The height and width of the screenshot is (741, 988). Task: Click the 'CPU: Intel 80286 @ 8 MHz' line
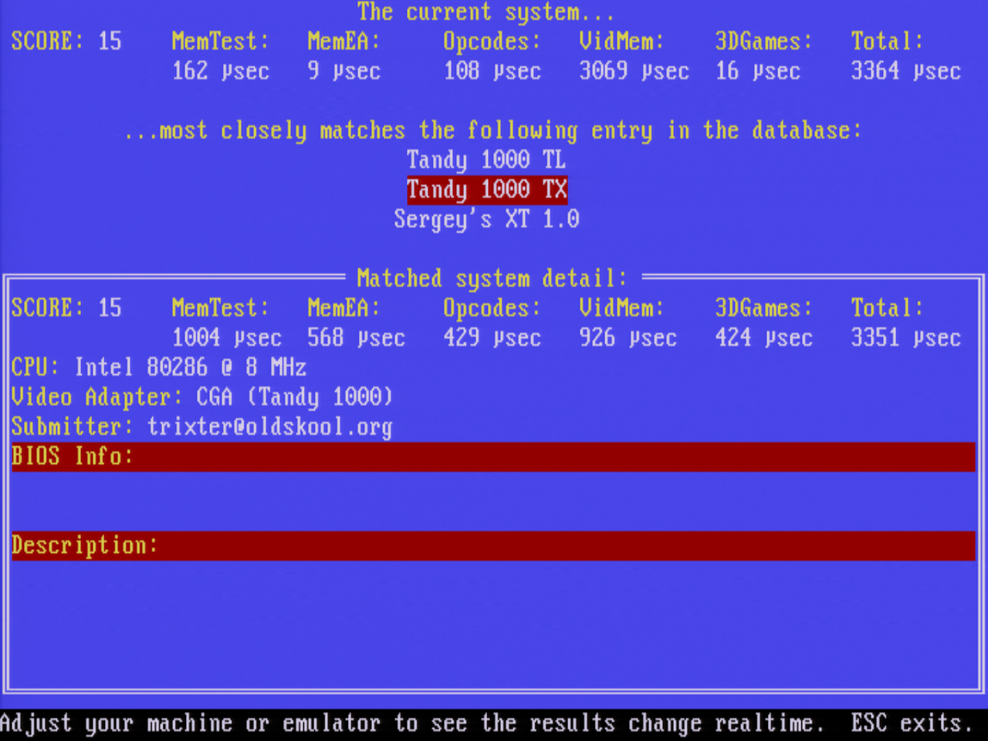159,368
